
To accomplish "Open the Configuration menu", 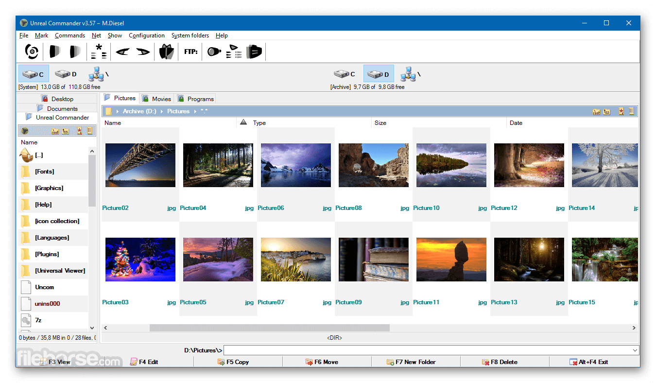I will tap(147, 35).
